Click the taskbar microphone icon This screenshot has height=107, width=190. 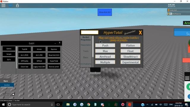point(52,104)
